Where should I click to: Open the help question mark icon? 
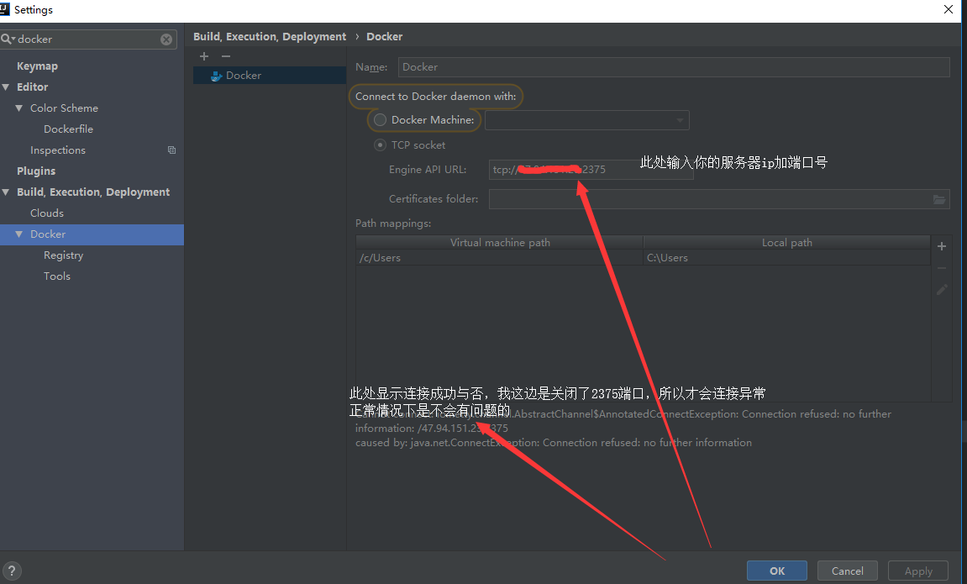click(13, 571)
